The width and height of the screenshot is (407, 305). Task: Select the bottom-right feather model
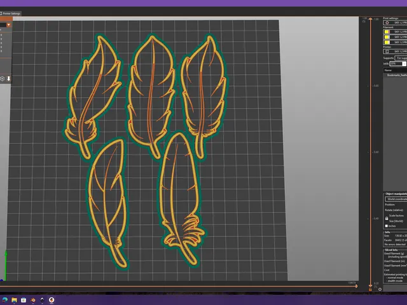coord(181,198)
